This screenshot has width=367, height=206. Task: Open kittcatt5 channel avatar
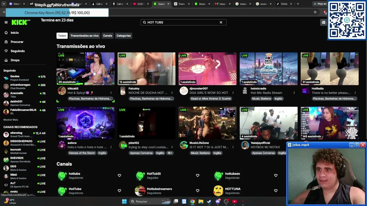62,91
